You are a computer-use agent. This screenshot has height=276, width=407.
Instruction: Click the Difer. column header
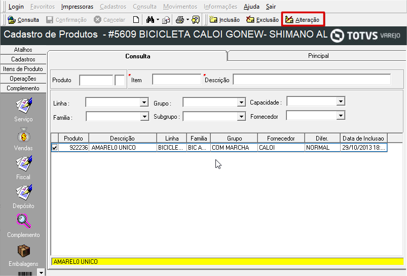tap(322, 139)
